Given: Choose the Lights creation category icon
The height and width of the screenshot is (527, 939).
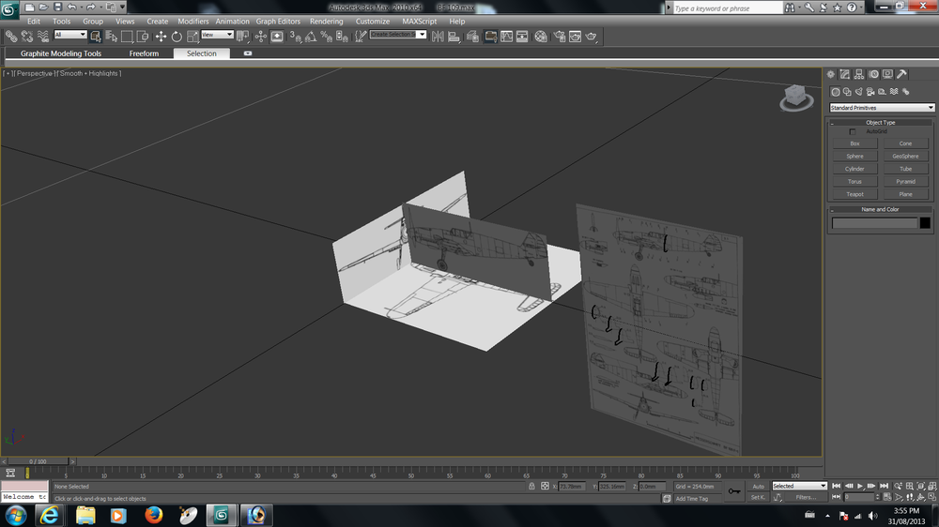Looking at the screenshot, I should [x=859, y=92].
